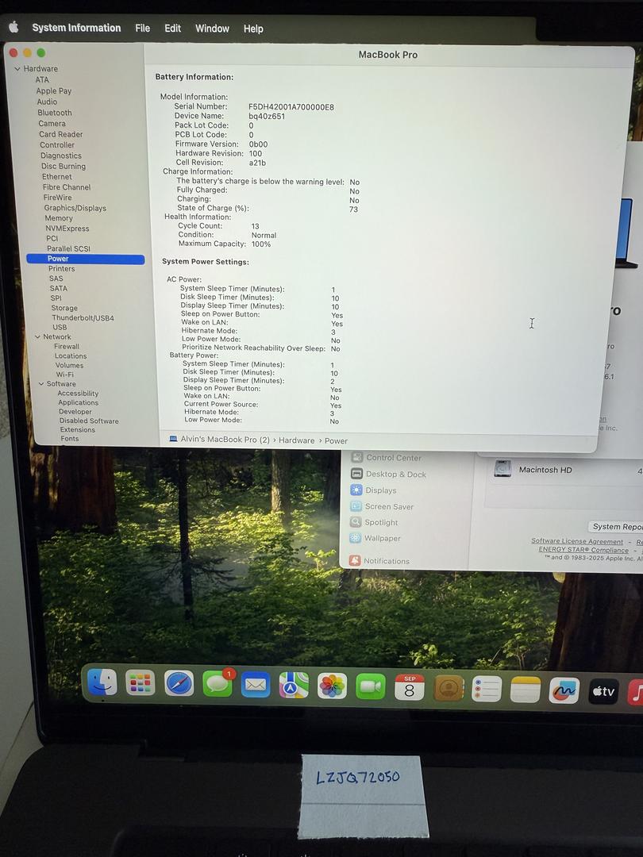Viewport: 643px width, 857px height.
Task: Select Card Reader in the sidebar
Action: click(60, 134)
